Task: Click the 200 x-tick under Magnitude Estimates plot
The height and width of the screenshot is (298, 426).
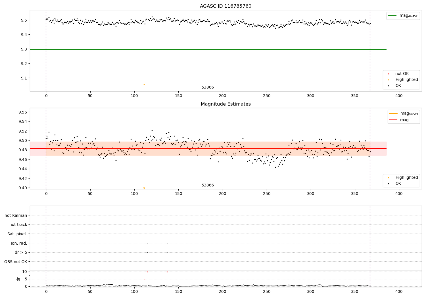Action: point(222,194)
